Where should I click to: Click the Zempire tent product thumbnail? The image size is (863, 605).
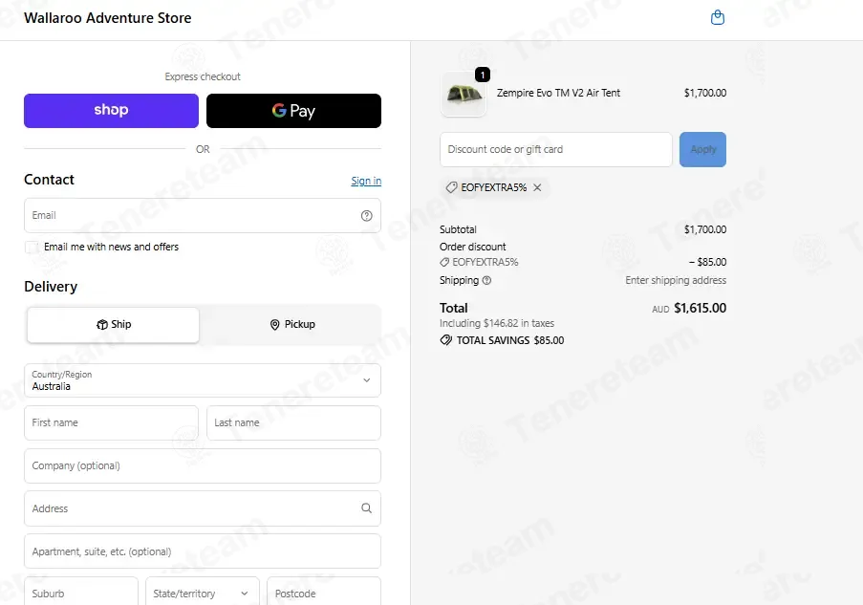[464, 94]
